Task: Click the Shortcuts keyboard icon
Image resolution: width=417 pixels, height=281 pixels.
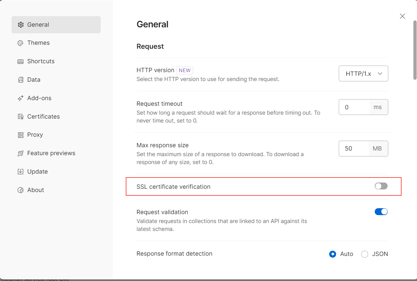Action: click(x=20, y=62)
